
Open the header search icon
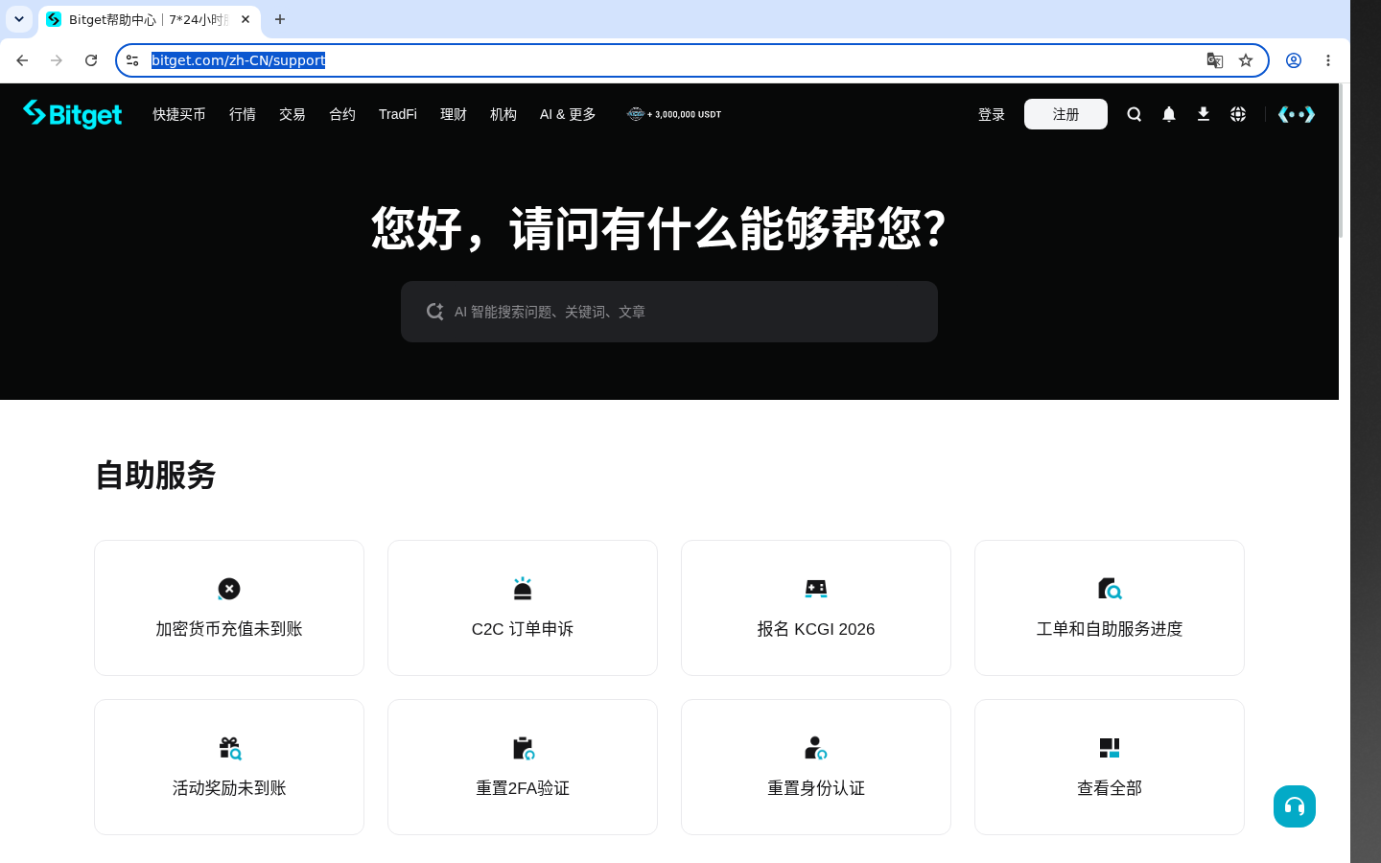pos(1135,114)
